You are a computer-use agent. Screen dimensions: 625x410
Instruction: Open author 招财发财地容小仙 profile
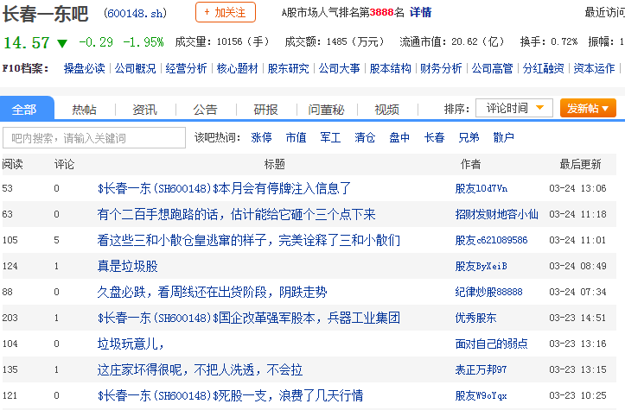click(497, 214)
